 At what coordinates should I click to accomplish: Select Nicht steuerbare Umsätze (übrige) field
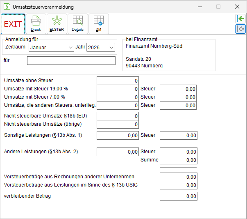click(x=118, y=124)
